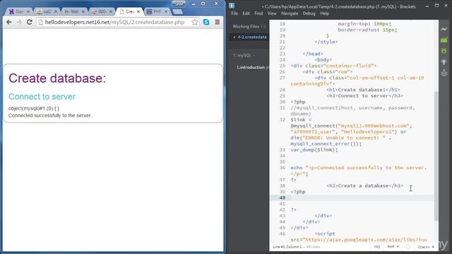Image resolution: width=452 pixels, height=254 pixels.
Task: Select 4-2.createdata working file
Action: [x=249, y=37]
